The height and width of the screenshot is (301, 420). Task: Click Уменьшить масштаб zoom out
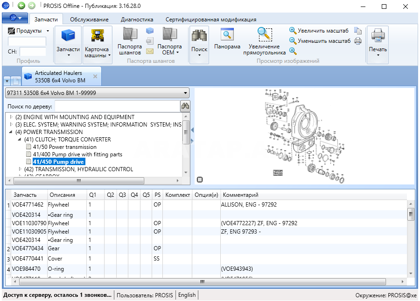pos(320,41)
